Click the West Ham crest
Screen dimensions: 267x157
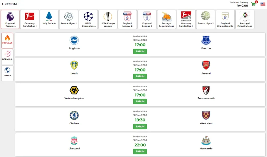206,115
